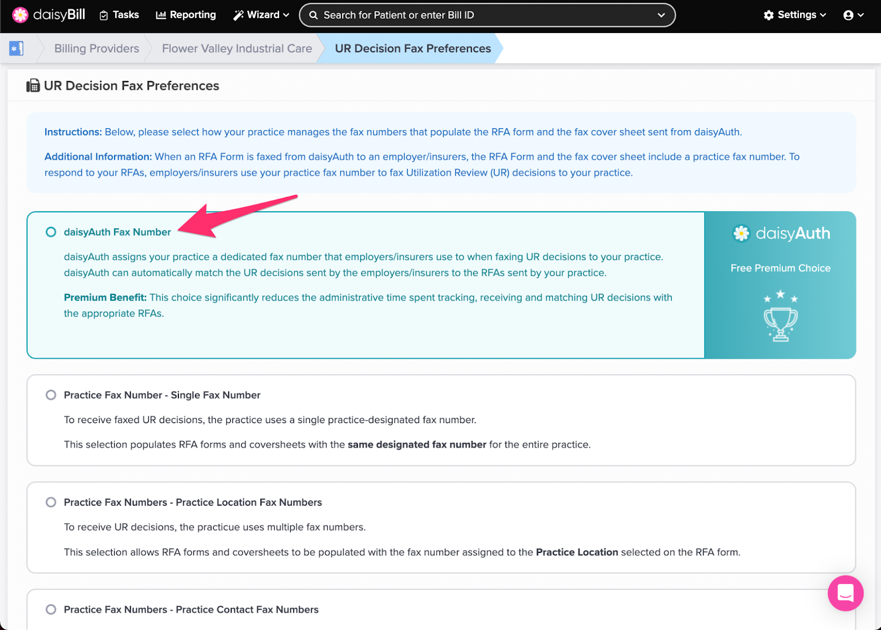Select Practice Contact Fax Numbers radio option
Image resolution: width=881 pixels, height=630 pixels.
(51, 610)
